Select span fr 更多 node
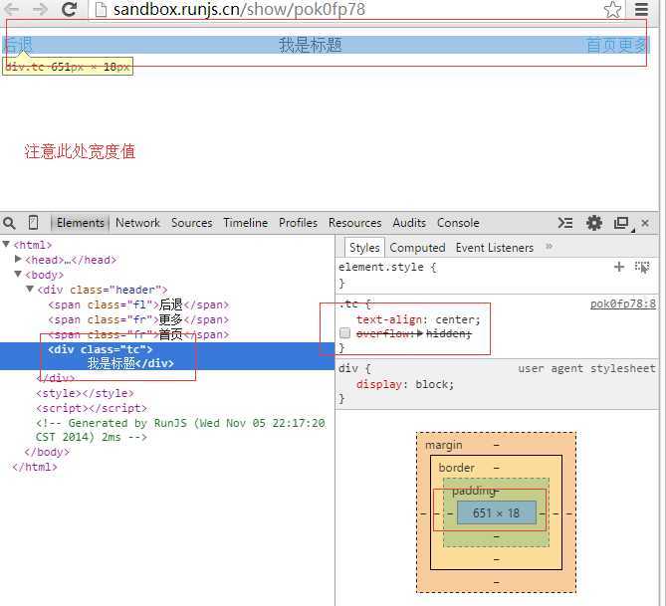 (138, 319)
